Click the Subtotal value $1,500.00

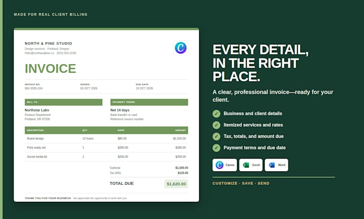pos(182,168)
